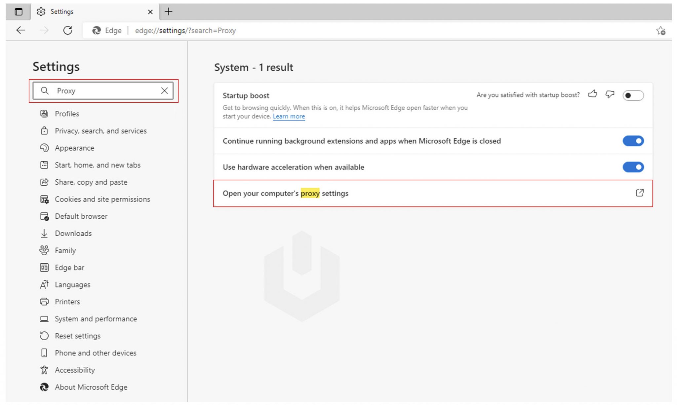Give thumbs up for startup boost
Viewport: 677px width, 405px height.
[593, 94]
